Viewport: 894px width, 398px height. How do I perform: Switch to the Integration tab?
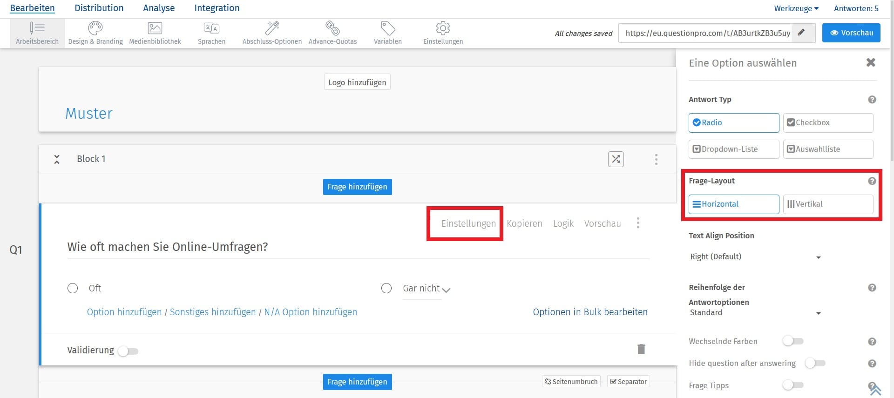217,8
